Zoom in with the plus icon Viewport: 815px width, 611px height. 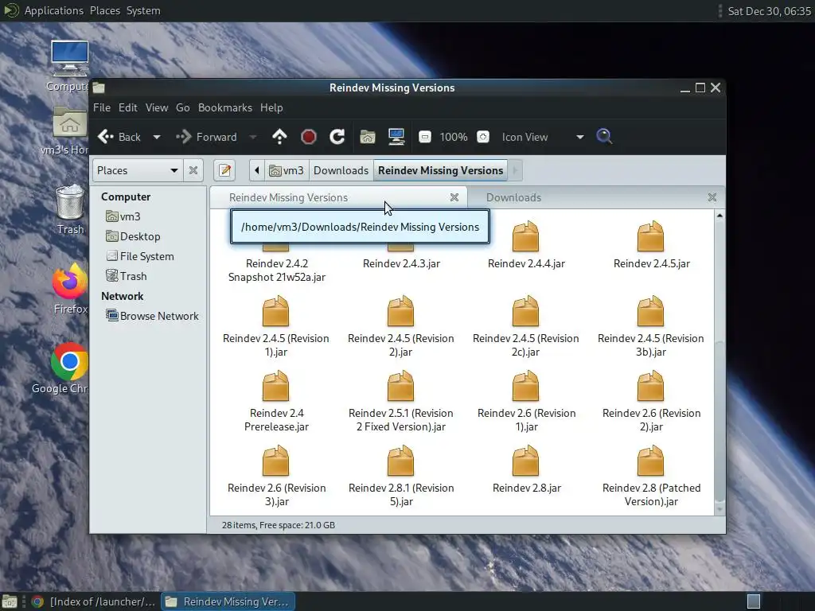(483, 137)
